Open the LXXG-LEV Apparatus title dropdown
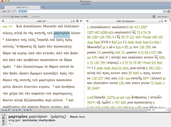The image size is (171, 127). pos(126,21)
